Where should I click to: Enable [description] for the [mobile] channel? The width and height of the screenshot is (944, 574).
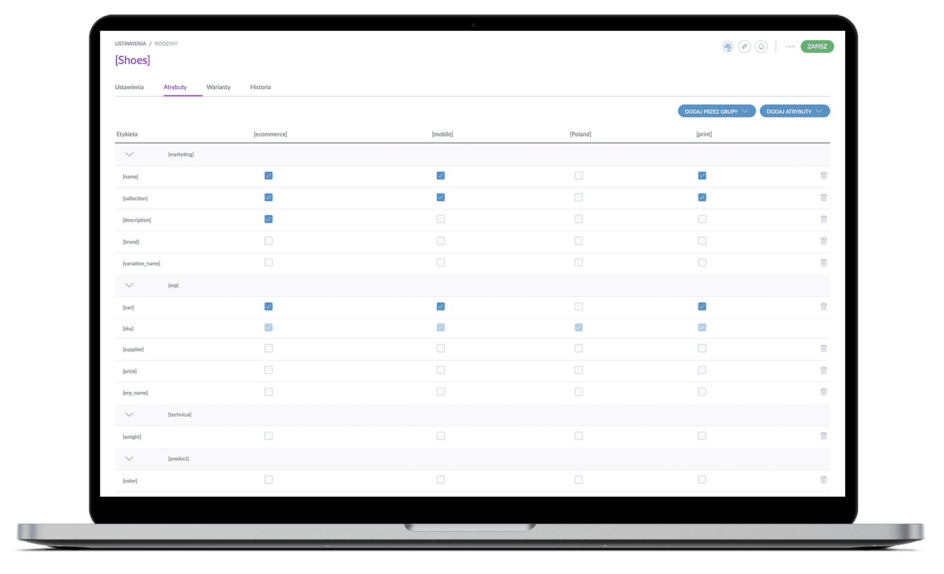click(x=441, y=219)
